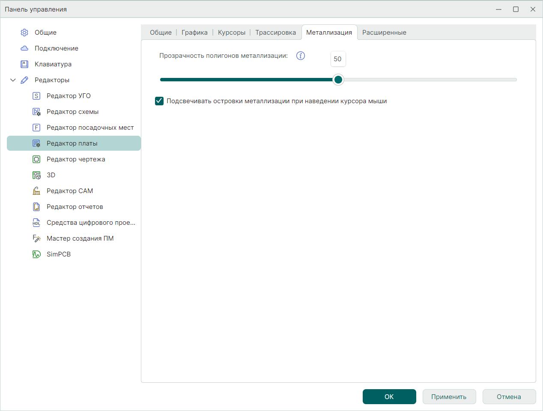Open the Редактор отчетов icon

tap(36, 207)
